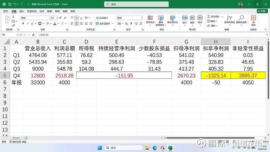
Task: Click the Cut scissors icon
Action: tap(13, 17)
